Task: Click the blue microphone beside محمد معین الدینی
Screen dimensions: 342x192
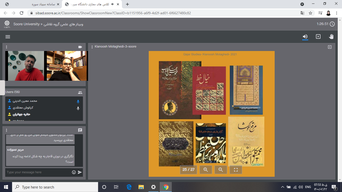Action: point(78,101)
